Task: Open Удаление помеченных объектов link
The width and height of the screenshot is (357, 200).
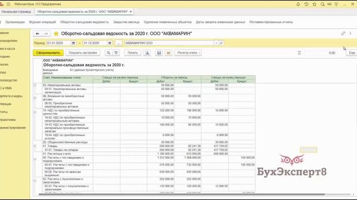Action: coord(167,22)
